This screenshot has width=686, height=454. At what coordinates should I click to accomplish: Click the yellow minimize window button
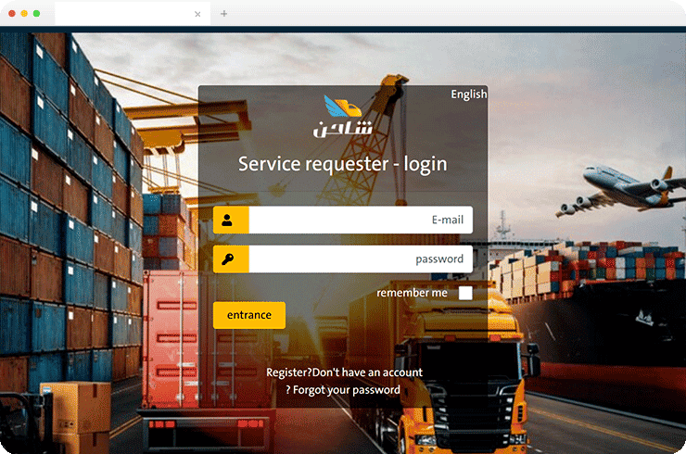click(24, 14)
